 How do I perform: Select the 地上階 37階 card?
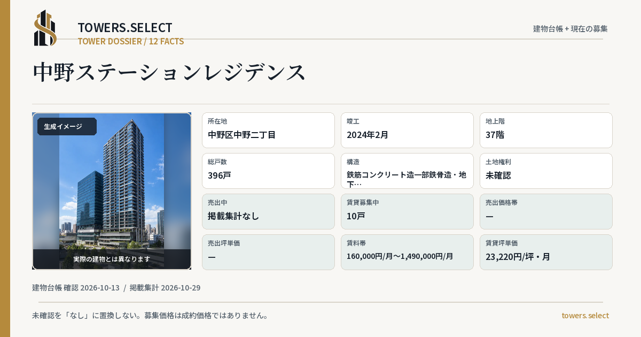coord(546,130)
